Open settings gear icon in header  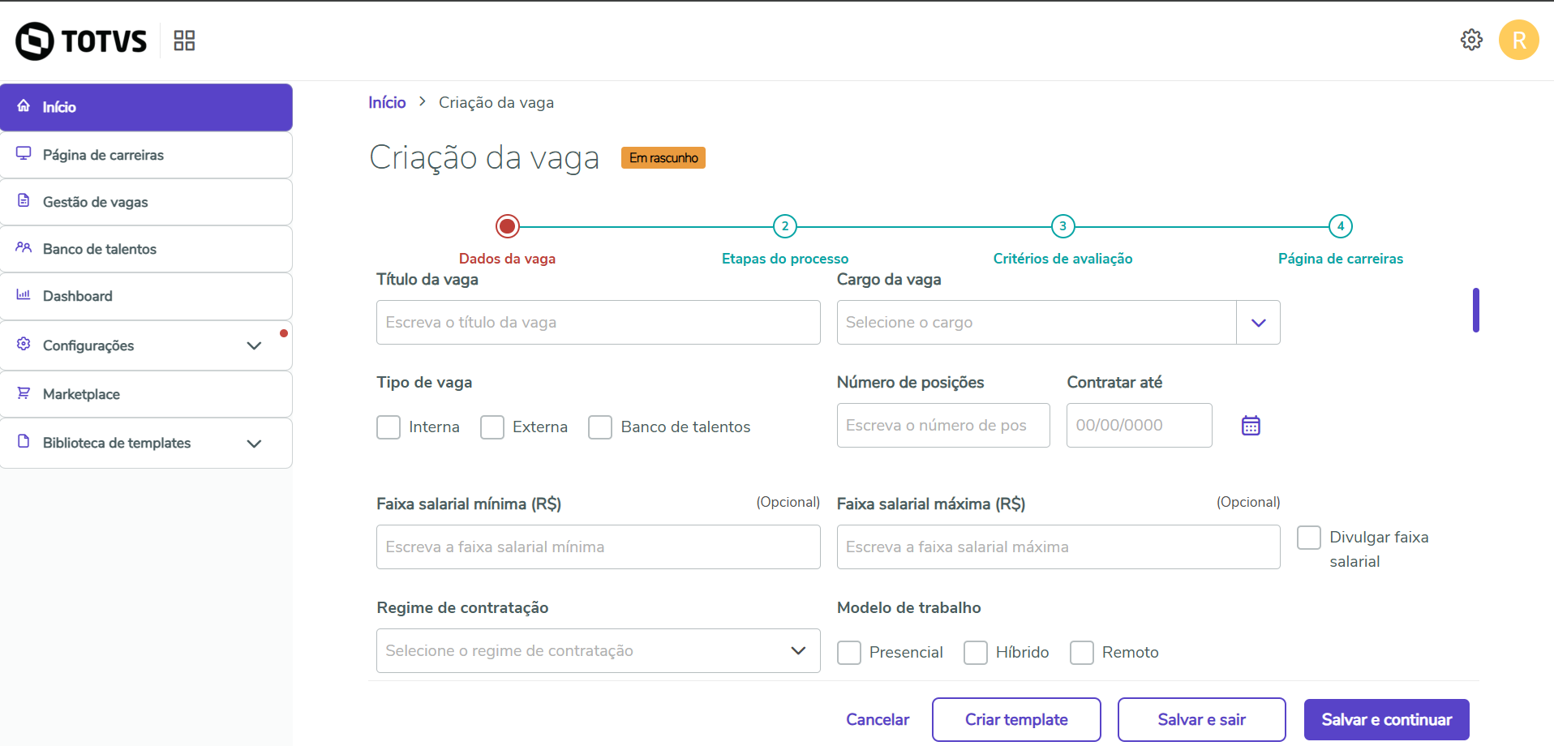coord(1471,40)
